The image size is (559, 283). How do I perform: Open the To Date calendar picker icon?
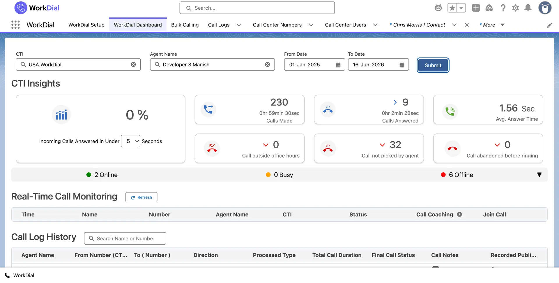point(402,65)
